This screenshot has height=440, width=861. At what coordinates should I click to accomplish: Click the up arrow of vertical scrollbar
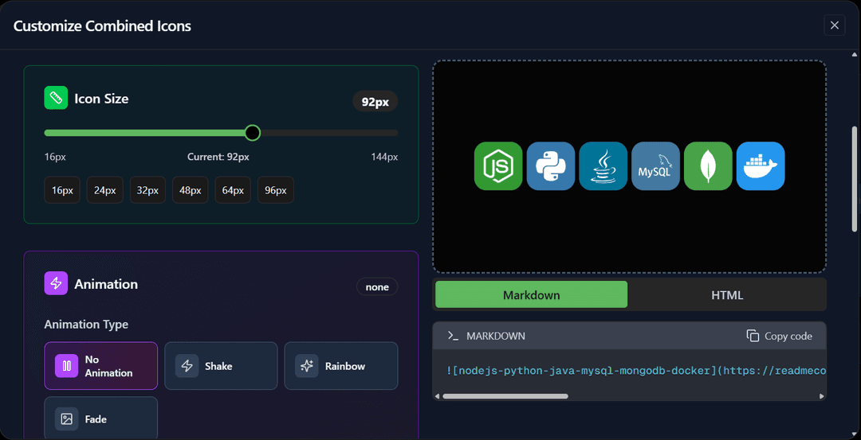[x=854, y=54]
